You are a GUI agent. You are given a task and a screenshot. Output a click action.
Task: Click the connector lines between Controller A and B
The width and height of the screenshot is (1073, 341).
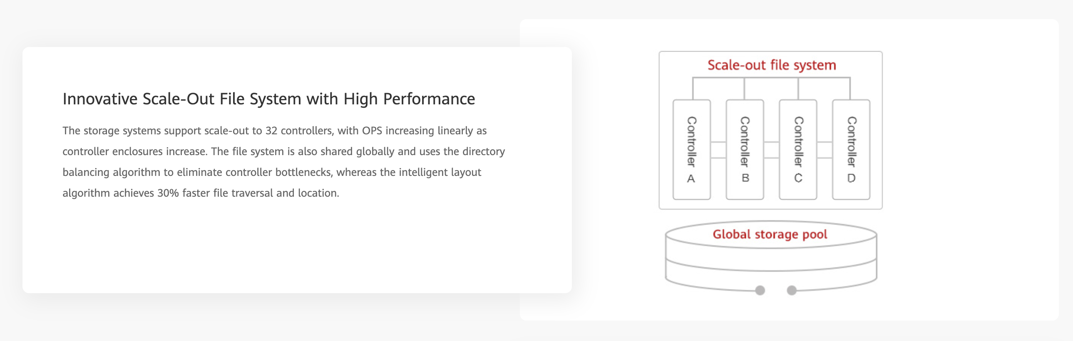tap(718, 150)
